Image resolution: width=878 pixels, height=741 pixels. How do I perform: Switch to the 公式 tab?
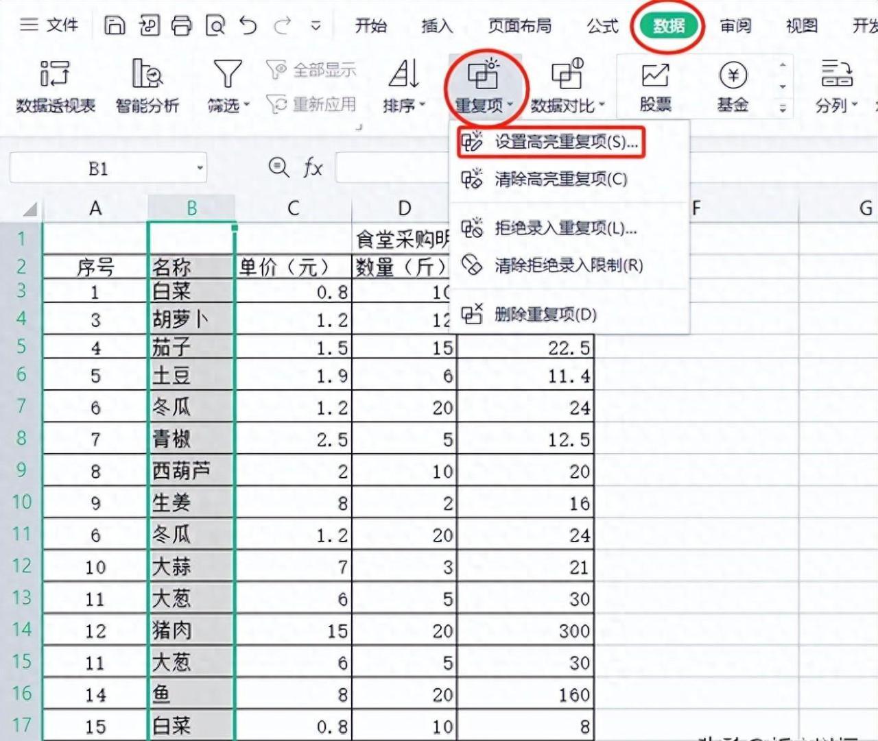pos(602,26)
